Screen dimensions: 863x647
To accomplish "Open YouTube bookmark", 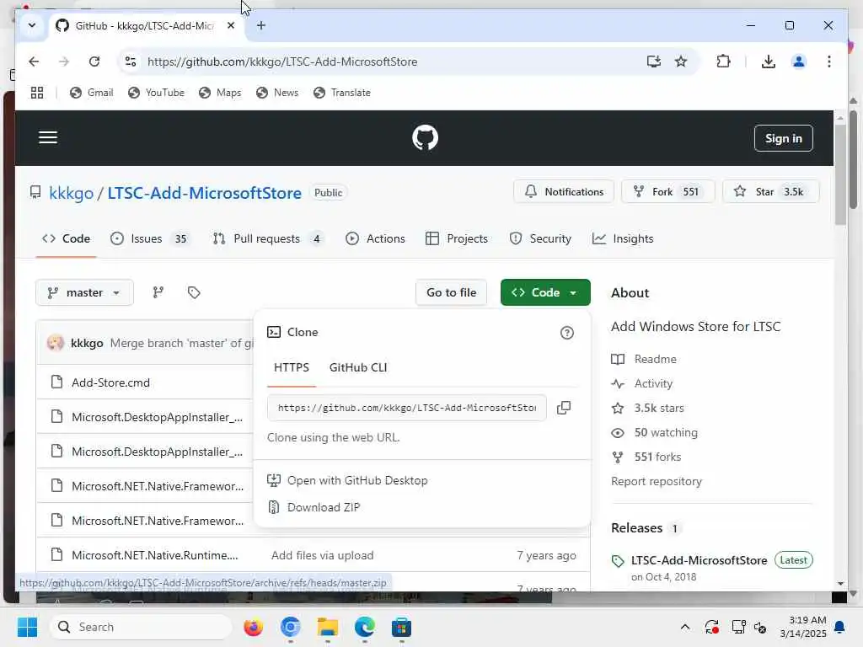I will pyautogui.click(x=157, y=93).
